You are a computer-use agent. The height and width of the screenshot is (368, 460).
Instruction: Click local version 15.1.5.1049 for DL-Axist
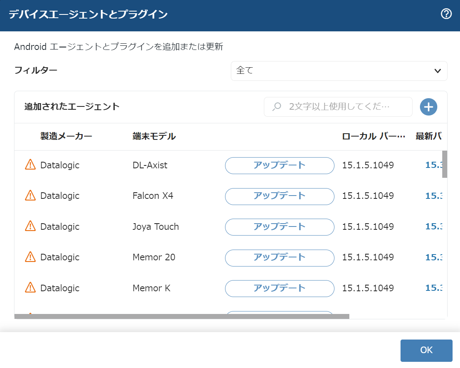tap(368, 165)
